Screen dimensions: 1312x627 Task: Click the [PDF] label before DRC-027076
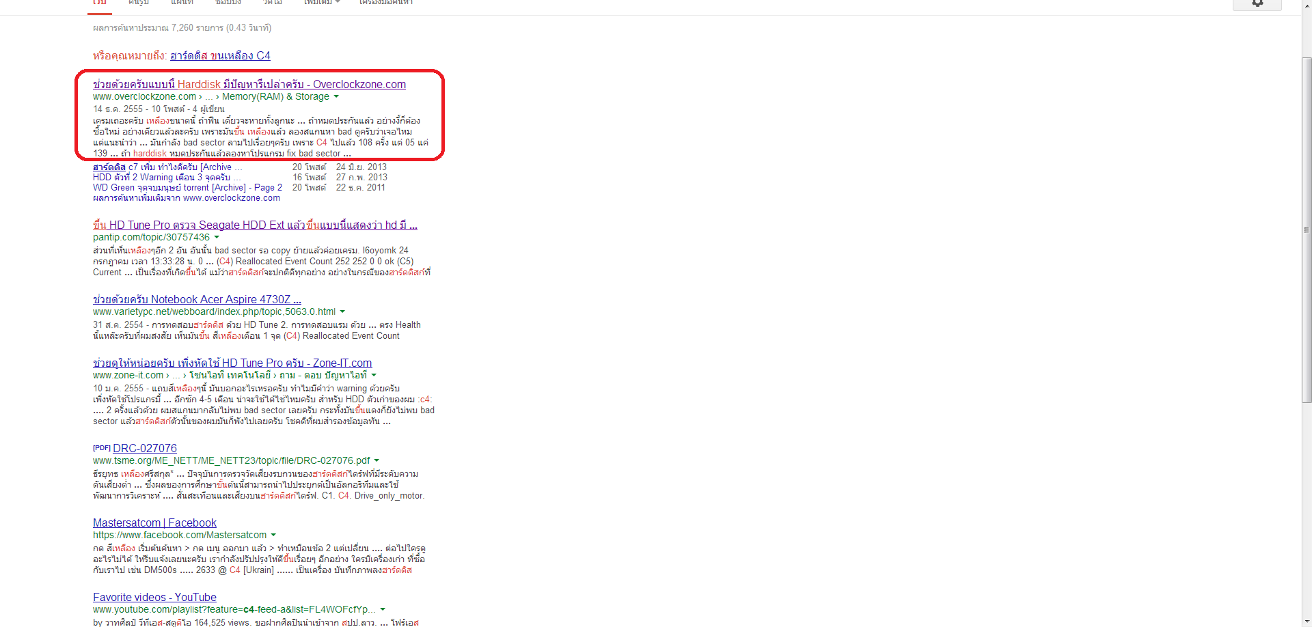click(x=102, y=448)
